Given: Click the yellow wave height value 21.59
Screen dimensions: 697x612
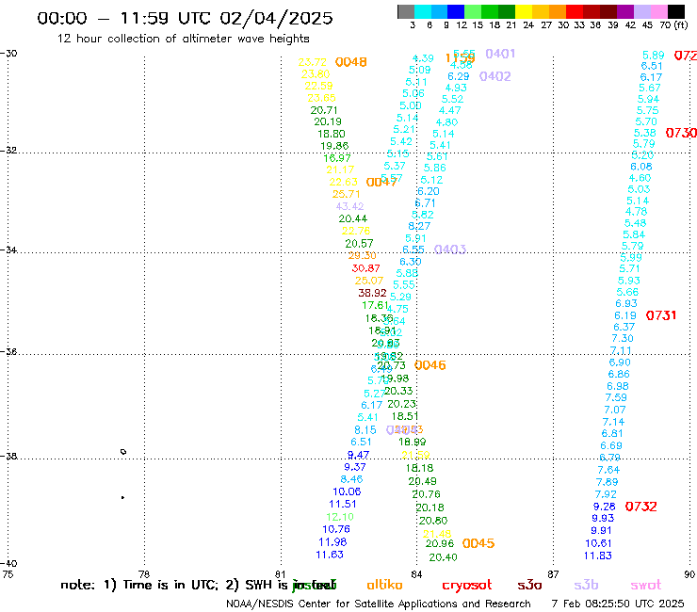Looking at the screenshot, I should coord(415,455).
